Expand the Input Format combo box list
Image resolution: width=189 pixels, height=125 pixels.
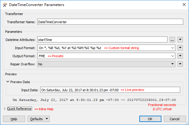tap(172, 48)
